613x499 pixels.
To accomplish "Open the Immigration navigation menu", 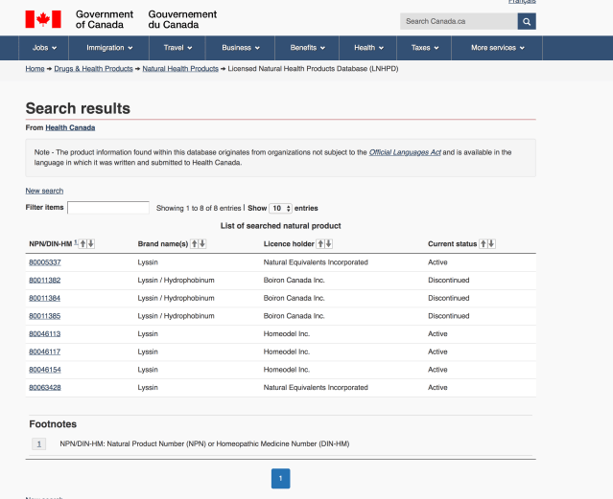I will tap(109, 48).
